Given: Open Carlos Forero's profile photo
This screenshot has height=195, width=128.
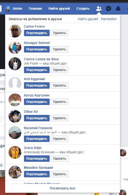Looking at the screenshot, I should pos(15,31).
